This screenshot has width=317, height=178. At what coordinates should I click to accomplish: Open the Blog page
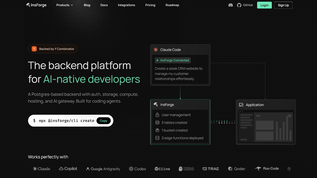(x=87, y=5)
